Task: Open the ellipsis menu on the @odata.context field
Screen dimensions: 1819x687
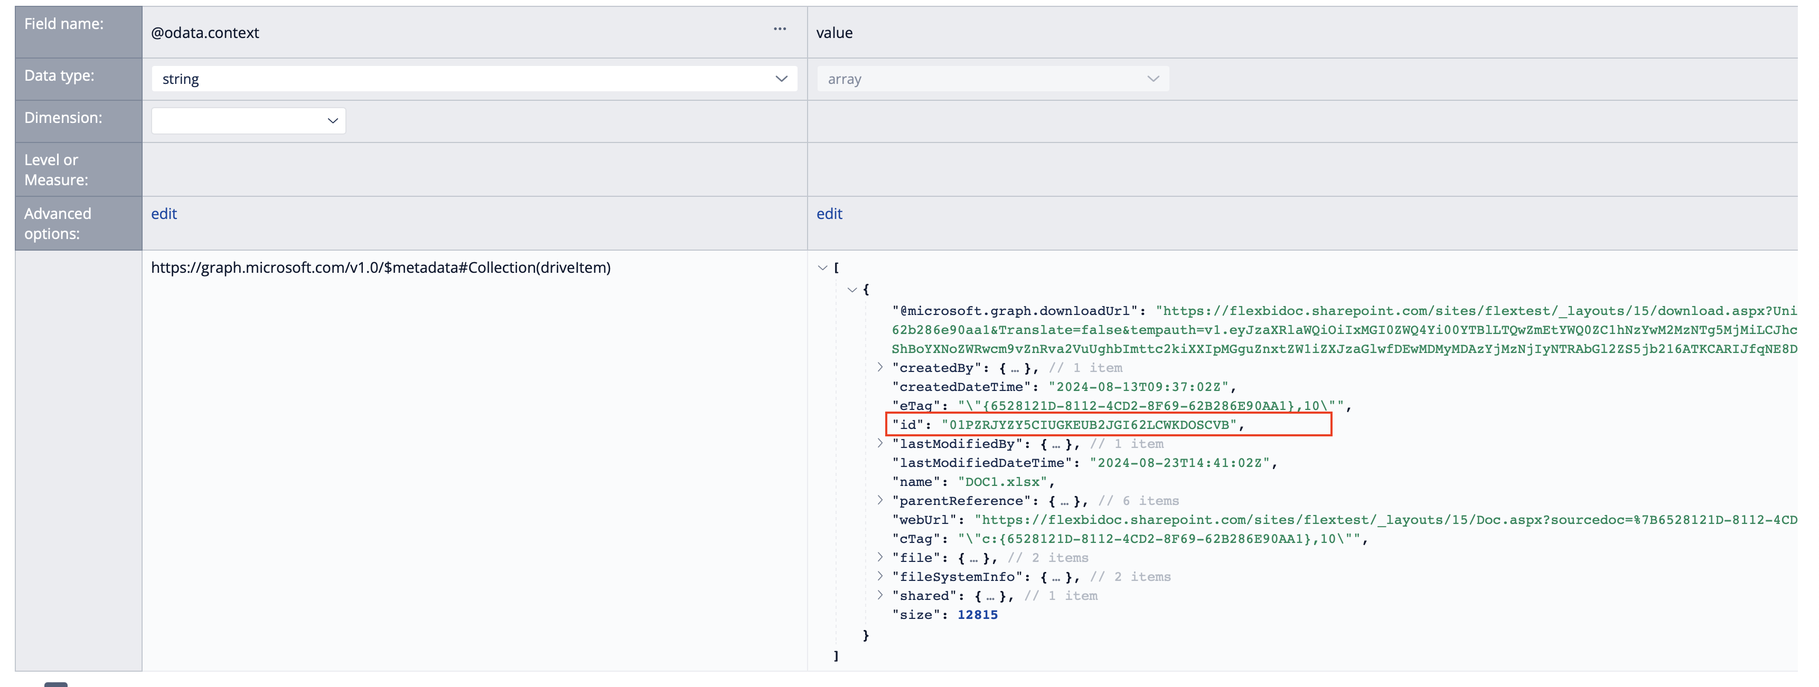Action: (x=780, y=29)
